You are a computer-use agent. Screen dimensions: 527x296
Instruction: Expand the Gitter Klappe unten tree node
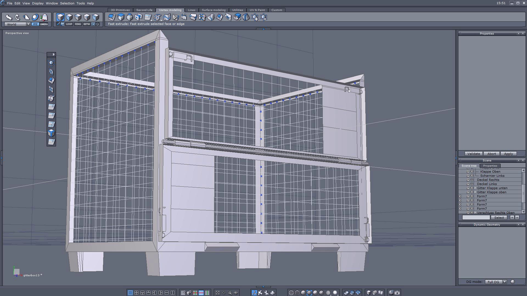click(x=475, y=188)
